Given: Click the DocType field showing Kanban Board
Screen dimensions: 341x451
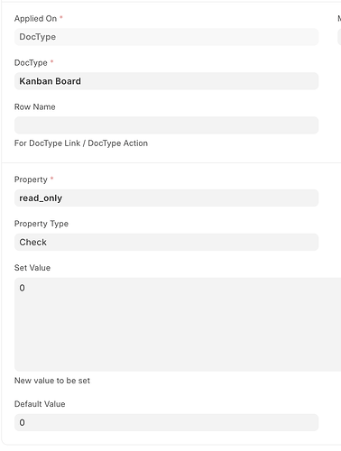Looking at the screenshot, I should (166, 81).
